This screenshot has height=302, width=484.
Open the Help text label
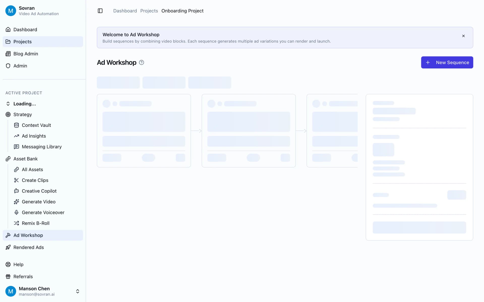coord(18,265)
